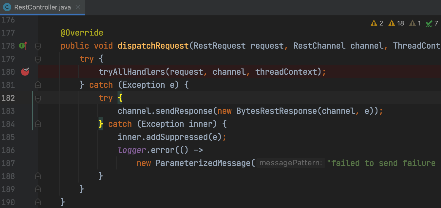Click the class file icon on RestController.java tab
Screen dimensions: 441x208
(7, 7)
